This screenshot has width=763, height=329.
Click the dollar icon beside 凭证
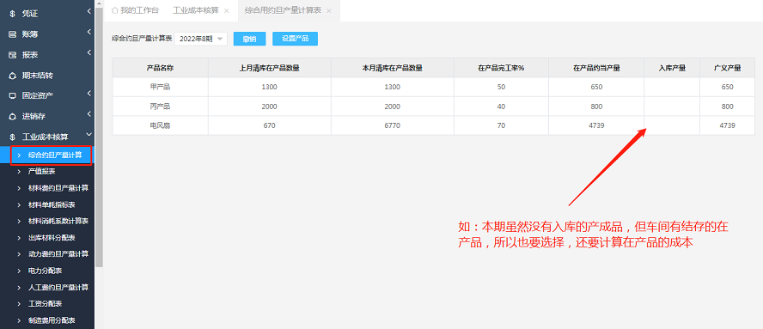pos(13,14)
